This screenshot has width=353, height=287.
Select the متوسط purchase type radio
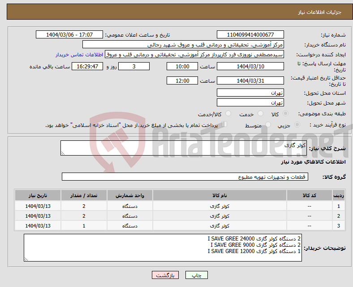pyautogui.click(x=268, y=125)
